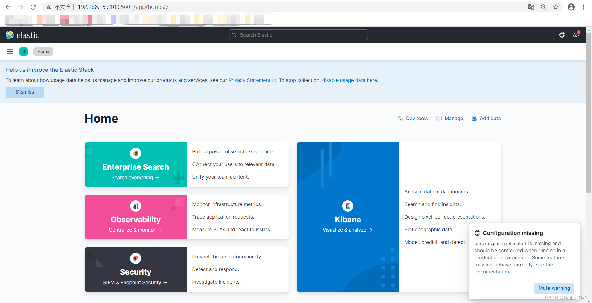The height and width of the screenshot is (303, 592).
Task: Click the external link icon after Privacy Statement
Action: click(x=274, y=80)
